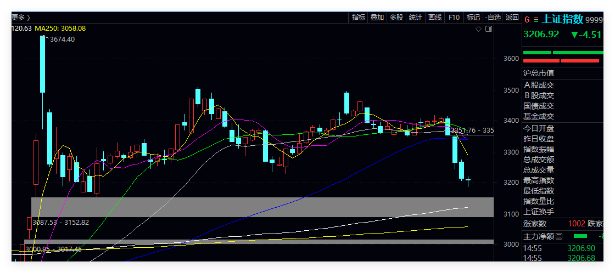
Task: Click the green down-triangle change indicator
Action: click(x=575, y=35)
